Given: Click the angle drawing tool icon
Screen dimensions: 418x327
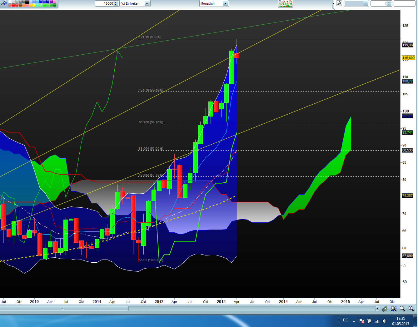Looking at the screenshot, I should tap(4, 3).
